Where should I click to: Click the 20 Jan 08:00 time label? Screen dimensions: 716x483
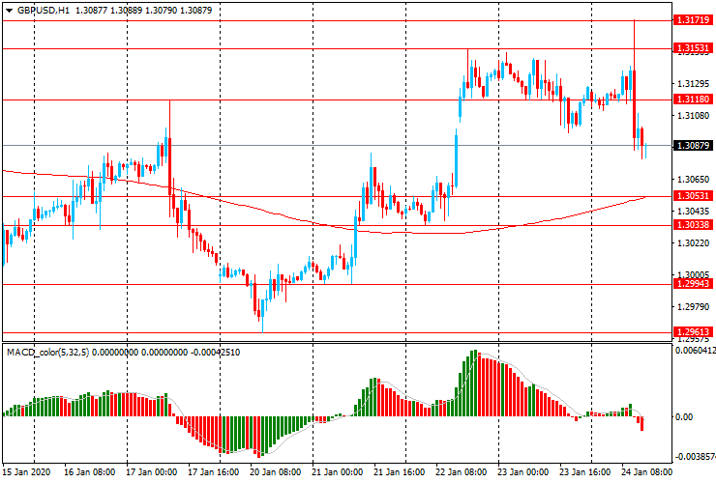click(275, 472)
